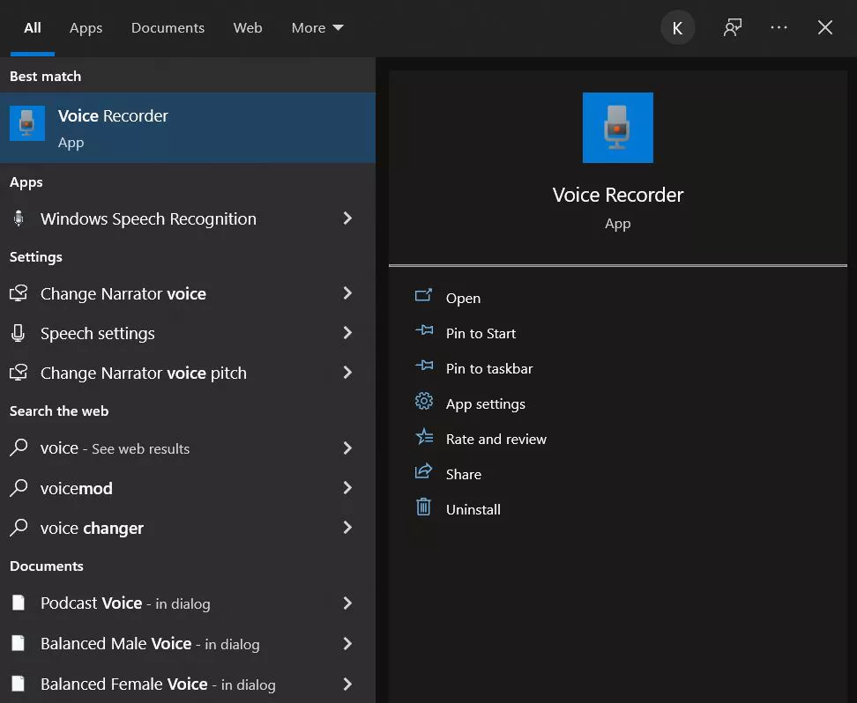
Task: Click the Windows Speech Recognition microphone icon
Action: [x=19, y=218]
